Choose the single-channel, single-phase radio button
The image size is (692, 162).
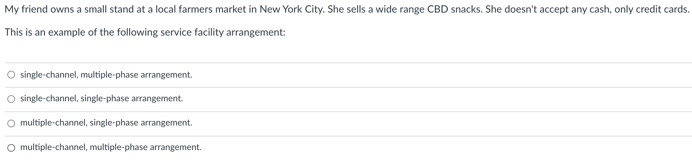[11, 99]
